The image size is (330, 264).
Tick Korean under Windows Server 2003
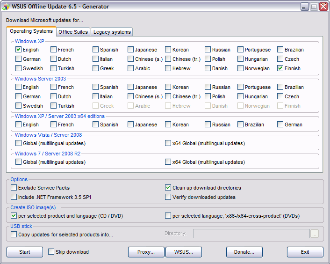pyautogui.click(x=168, y=87)
